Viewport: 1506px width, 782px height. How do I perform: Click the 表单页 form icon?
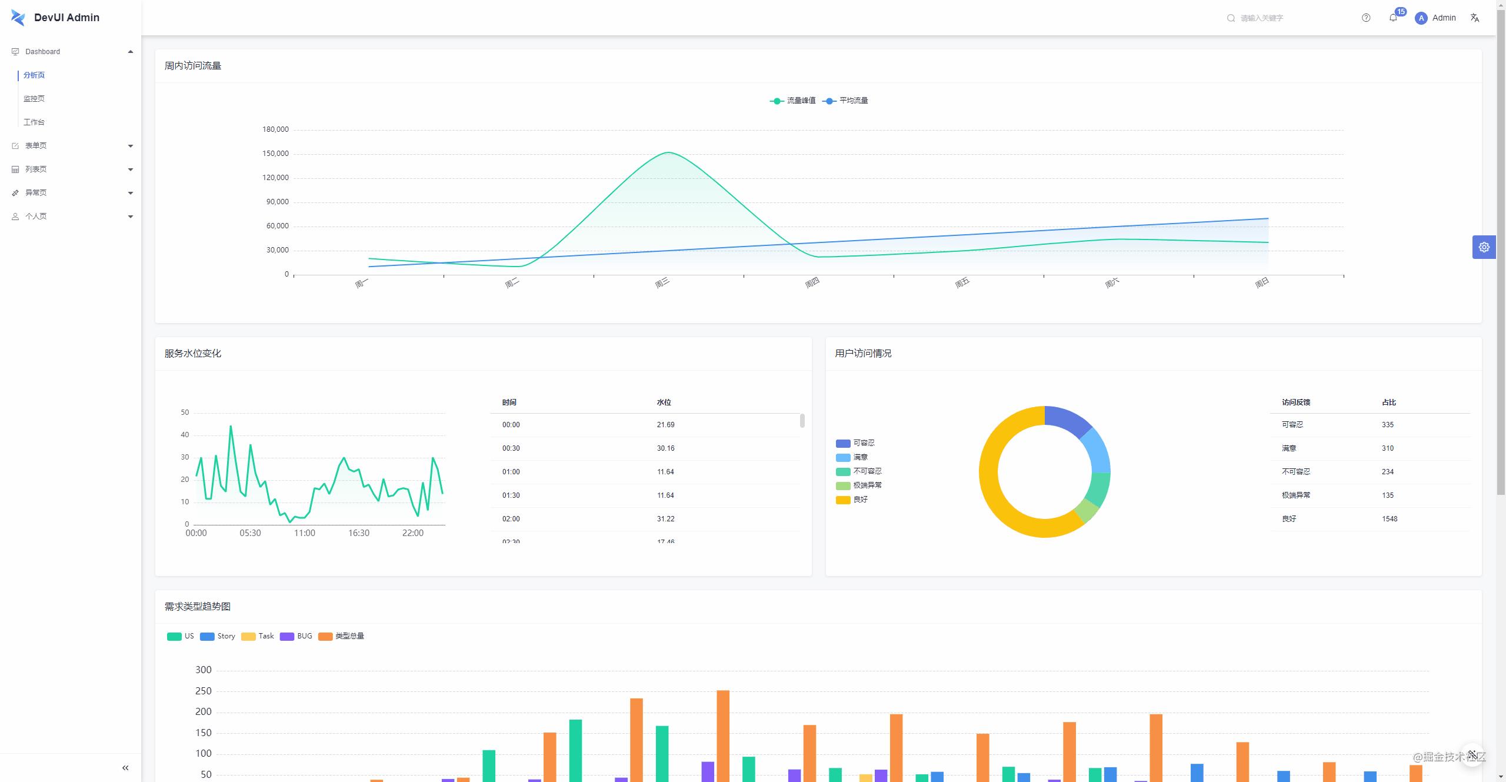[15, 146]
